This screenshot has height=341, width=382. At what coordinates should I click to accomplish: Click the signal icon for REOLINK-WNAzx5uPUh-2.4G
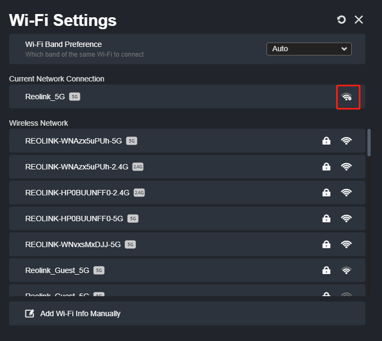[x=346, y=167]
